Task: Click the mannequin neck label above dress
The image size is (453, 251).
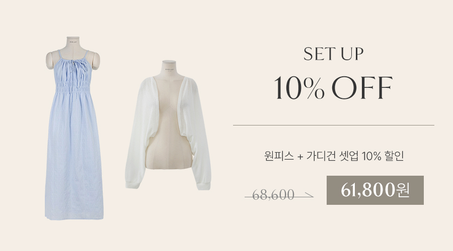Action: (x=73, y=42)
